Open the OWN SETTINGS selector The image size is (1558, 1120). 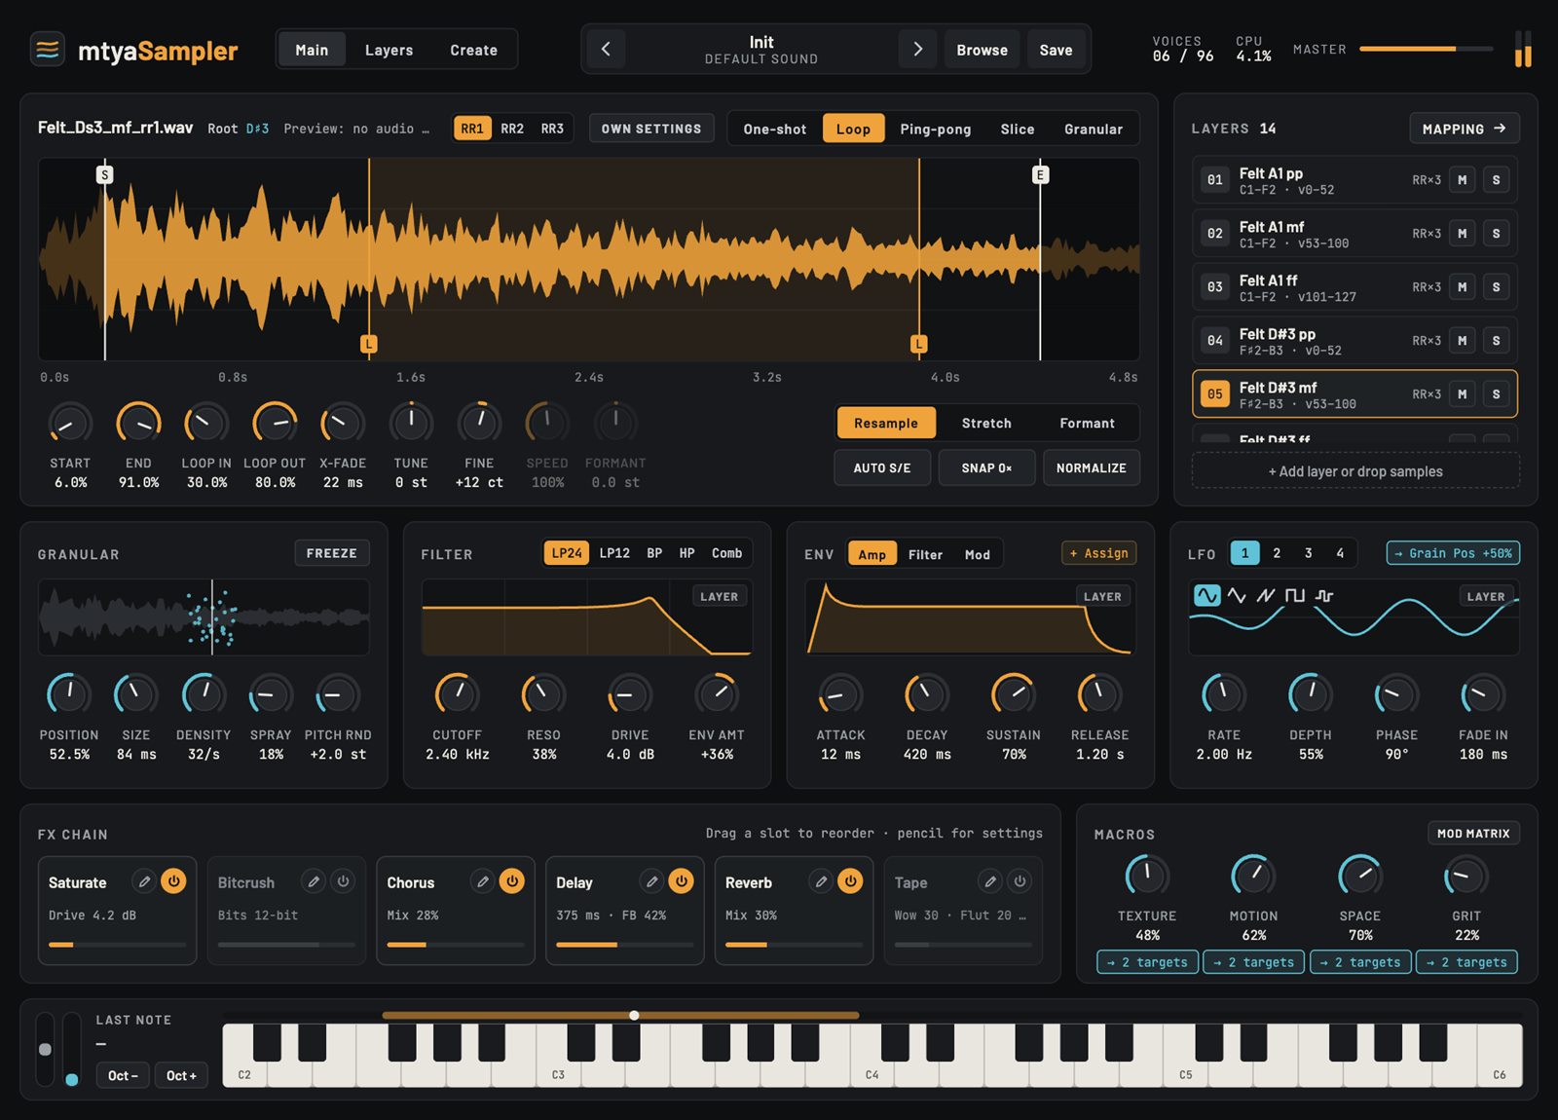pos(651,129)
